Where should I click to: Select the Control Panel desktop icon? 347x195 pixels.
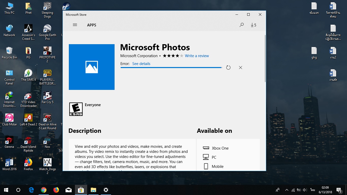pos(9,77)
